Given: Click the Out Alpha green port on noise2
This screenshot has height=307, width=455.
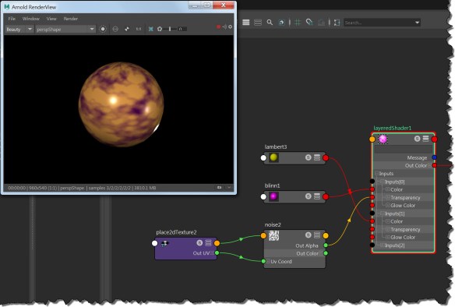Looking at the screenshot, I should (x=326, y=245).
